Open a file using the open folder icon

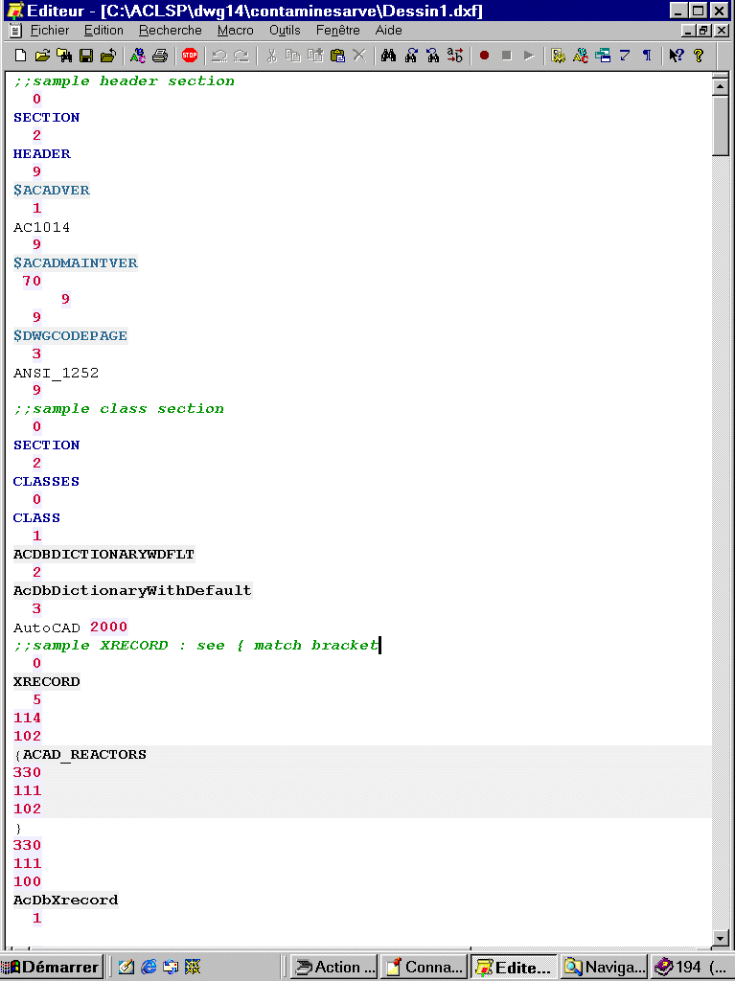click(42, 56)
